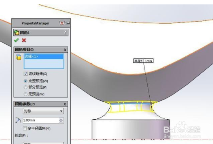The height and width of the screenshot is (144, 213).
Task: Click the PropertyManager pin icon
Action: [x=67, y=23]
